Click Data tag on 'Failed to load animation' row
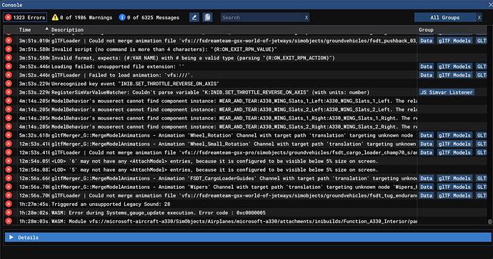Viewport: 493px width, 259px height. (x=427, y=75)
